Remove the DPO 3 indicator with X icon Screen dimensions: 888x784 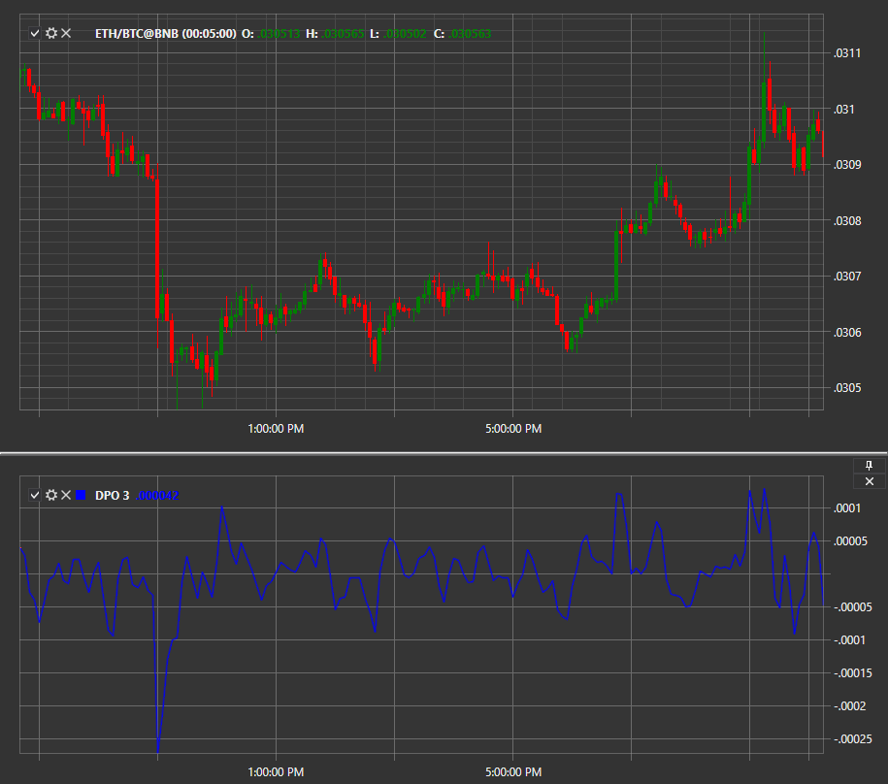(66, 495)
